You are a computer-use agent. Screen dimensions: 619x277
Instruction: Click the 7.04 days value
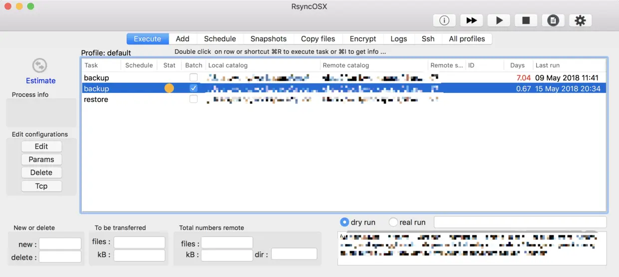pyautogui.click(x=523, y=78)
